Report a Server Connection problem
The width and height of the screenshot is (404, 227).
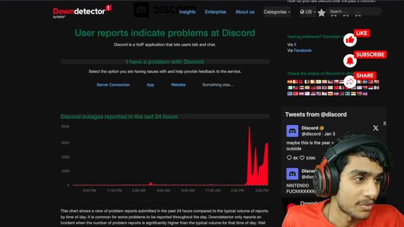coord(113,84)
